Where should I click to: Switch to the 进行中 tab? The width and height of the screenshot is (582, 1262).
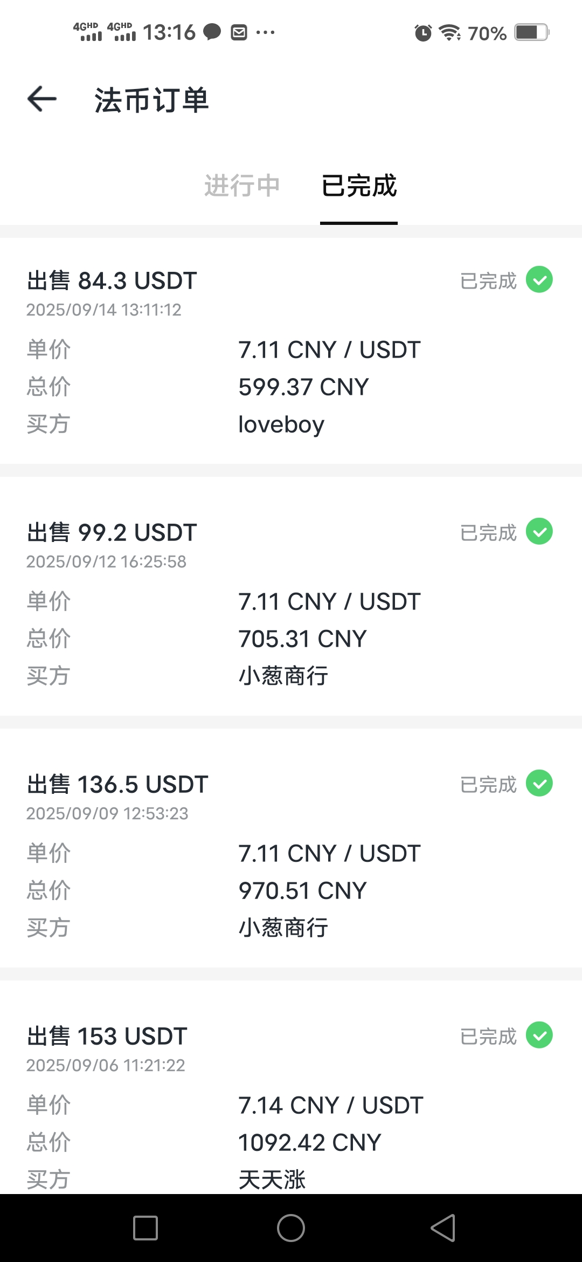[242, 186]
